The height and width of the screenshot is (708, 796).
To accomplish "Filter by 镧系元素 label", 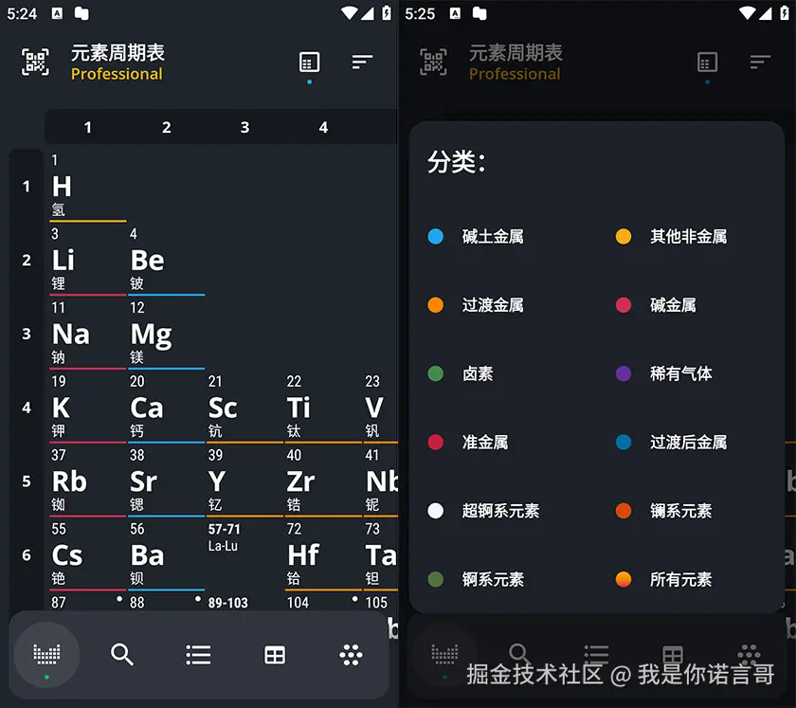I will 680,511.
